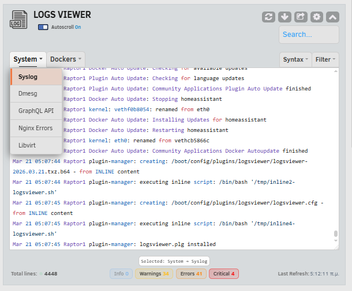Click the log scrollbar thumb
This screenshot has width=352, height=291.
pyautogui.click(x=336, y=233)
